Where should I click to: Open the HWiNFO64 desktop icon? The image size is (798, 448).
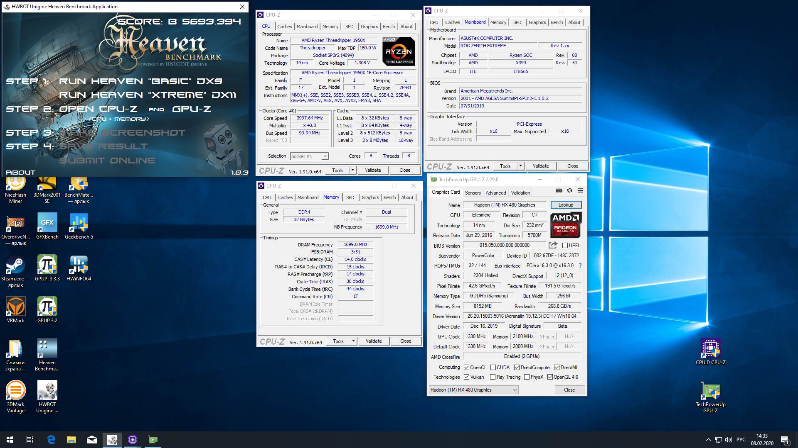click(79, 268)
